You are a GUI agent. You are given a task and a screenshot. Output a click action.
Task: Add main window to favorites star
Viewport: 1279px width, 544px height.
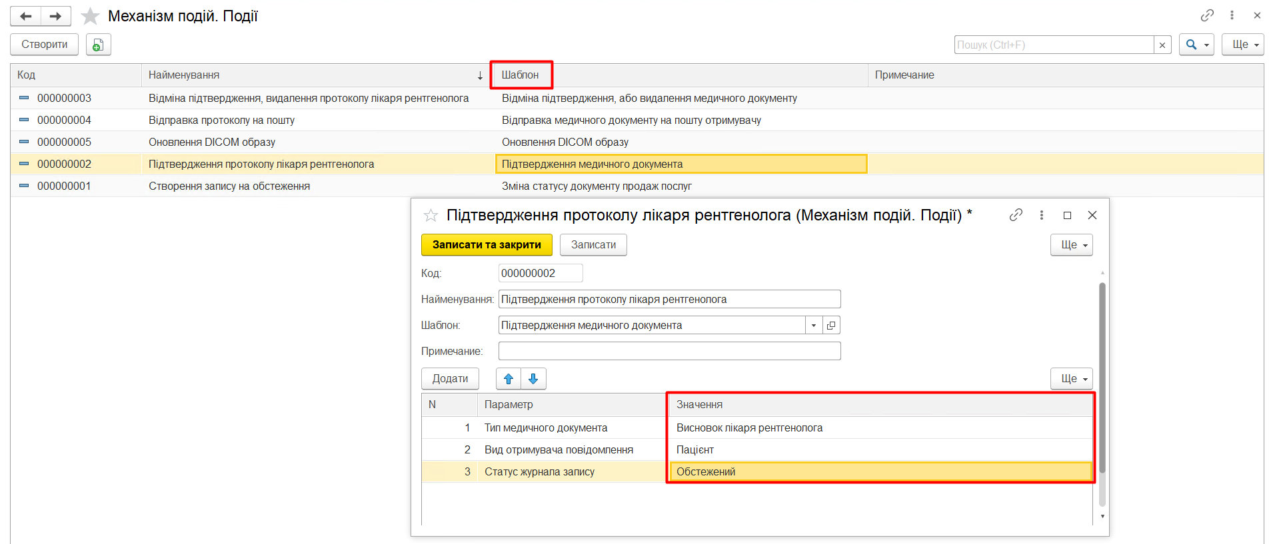coord(90,16)
